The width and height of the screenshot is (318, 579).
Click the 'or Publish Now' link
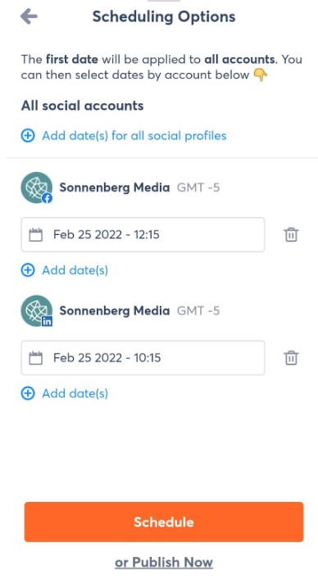click(x=164, y=563)
